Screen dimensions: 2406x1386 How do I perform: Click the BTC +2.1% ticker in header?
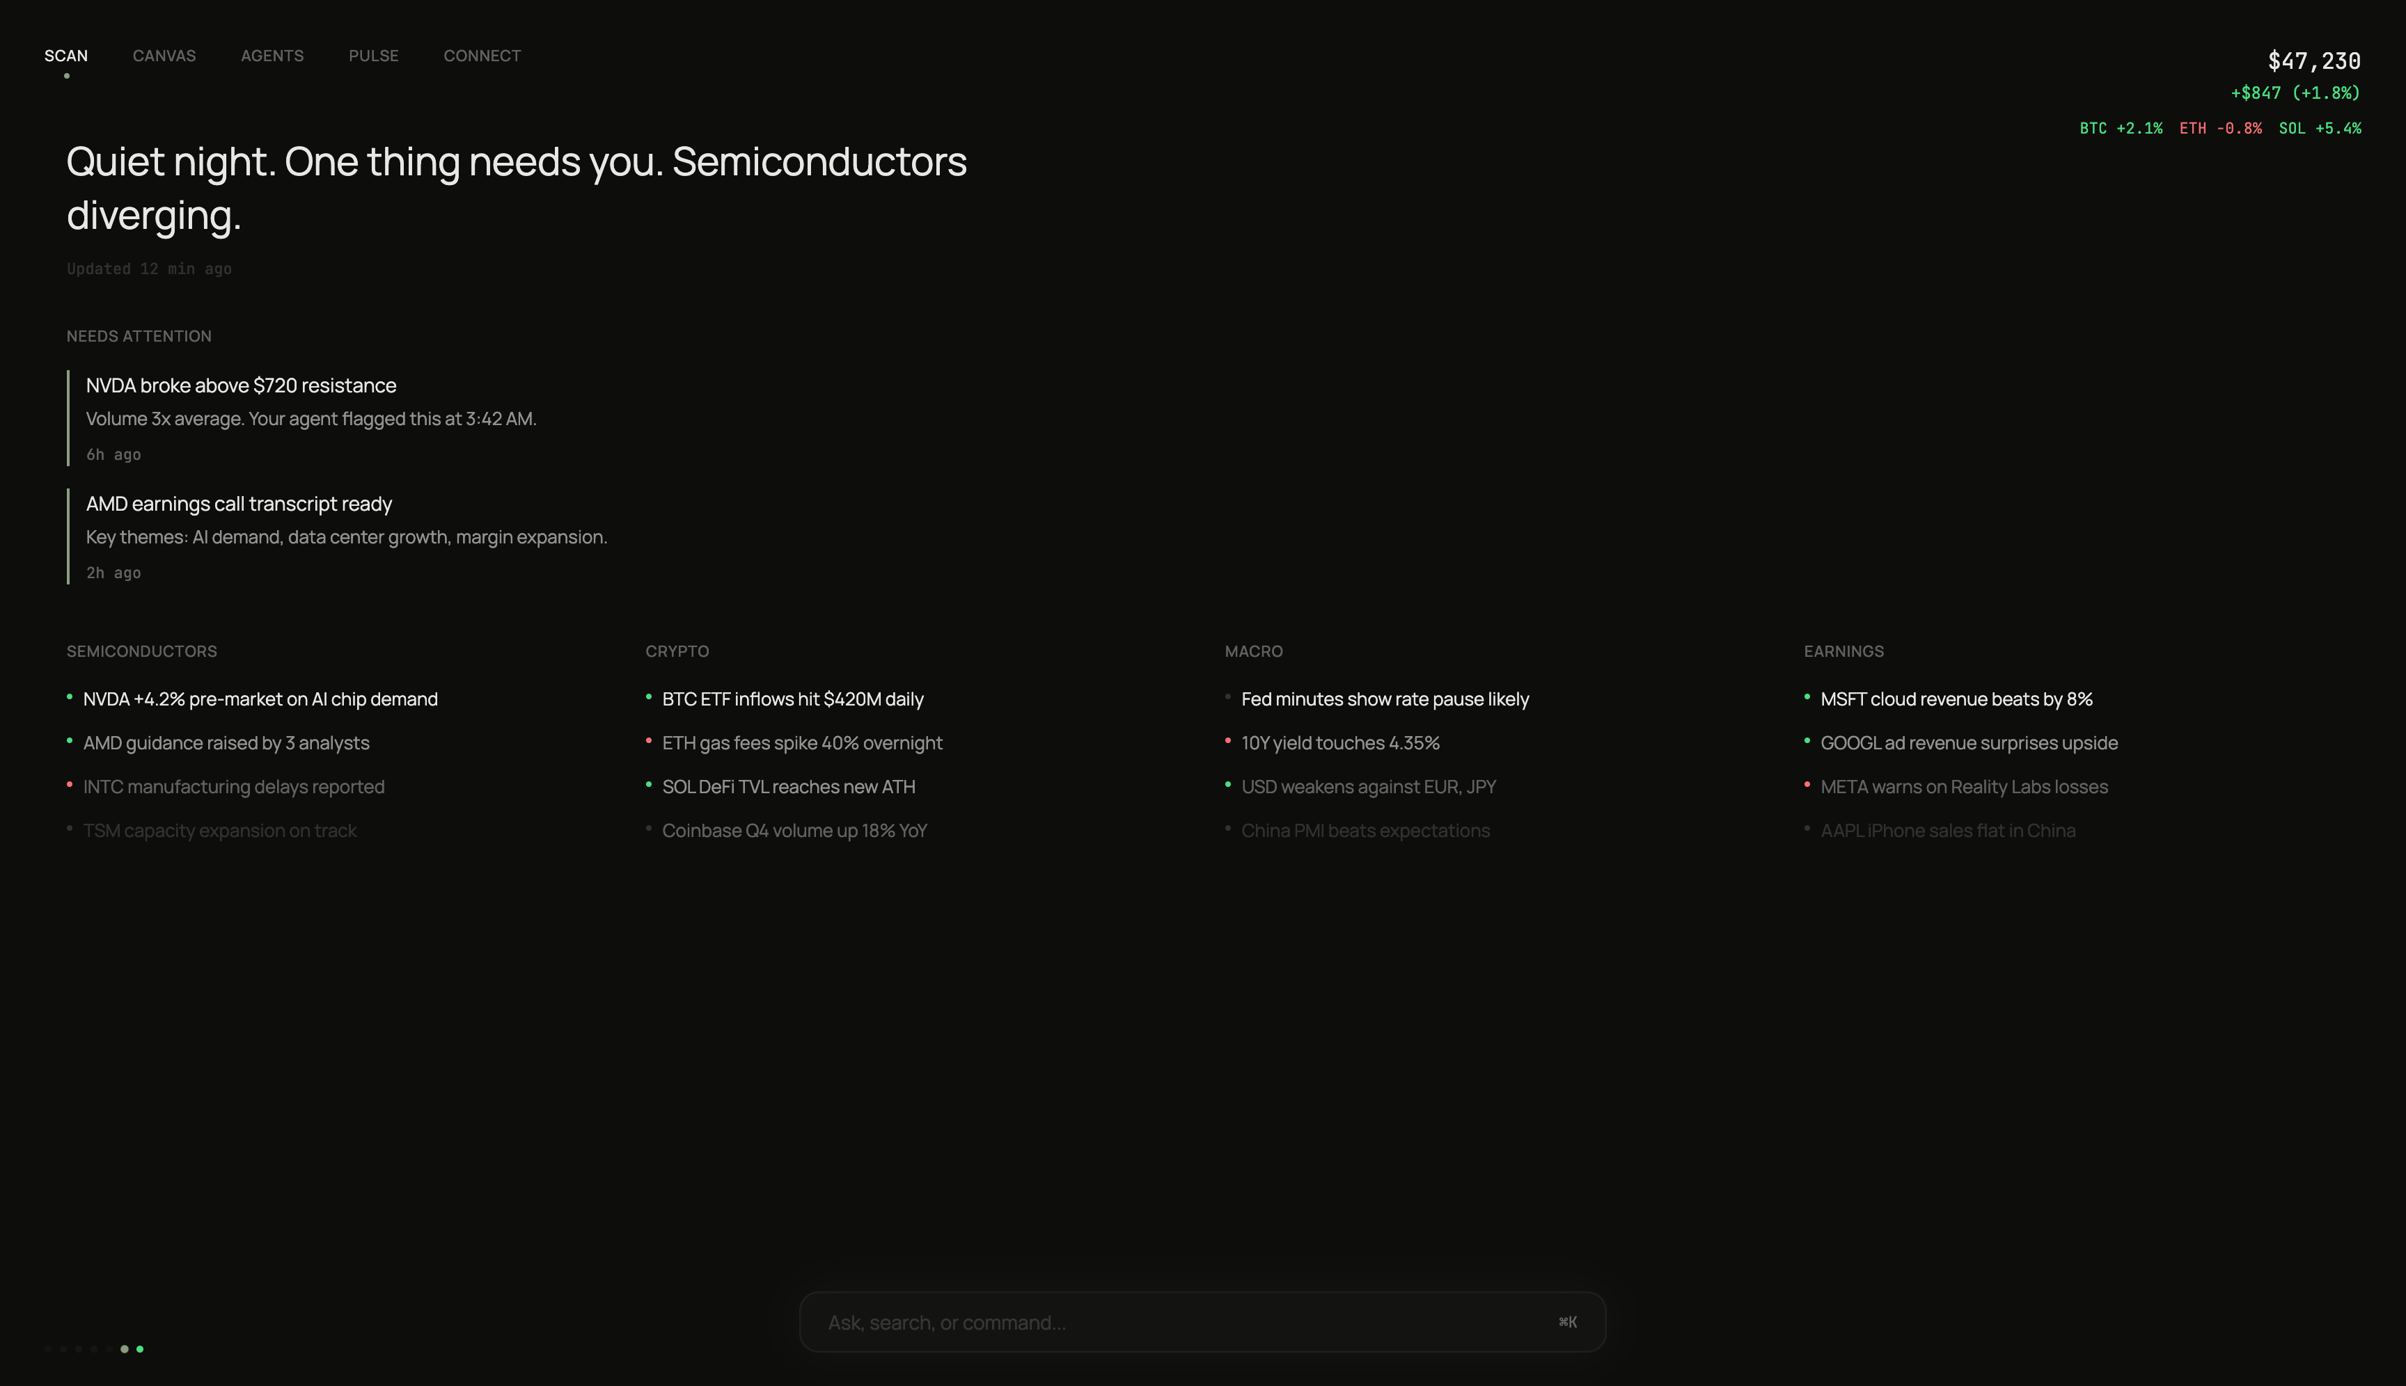[x=2121, y=127]
